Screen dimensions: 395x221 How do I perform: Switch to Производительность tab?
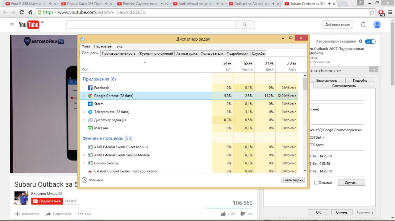click(x=118, y=53)
